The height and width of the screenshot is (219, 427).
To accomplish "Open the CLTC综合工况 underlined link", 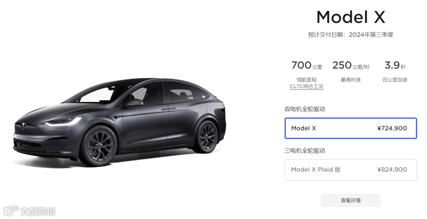I will coord(306,87).
